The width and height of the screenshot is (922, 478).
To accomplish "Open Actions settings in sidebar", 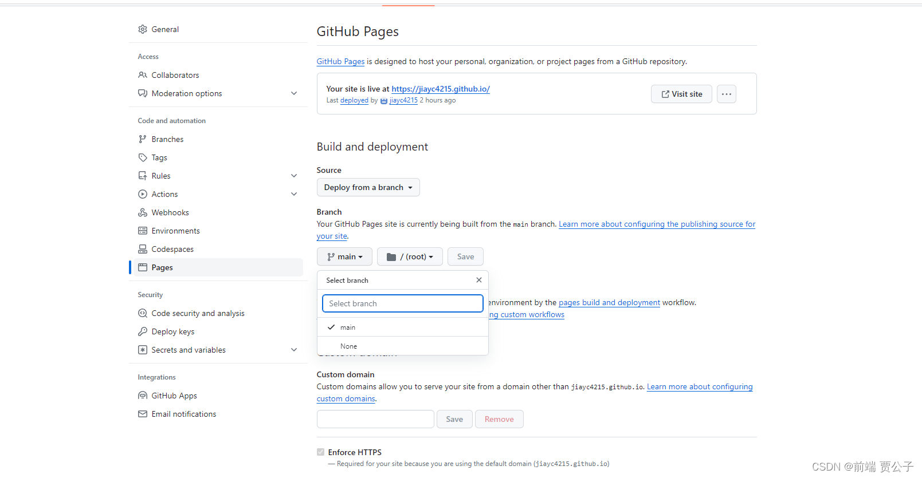I will [x=165, y=194].
